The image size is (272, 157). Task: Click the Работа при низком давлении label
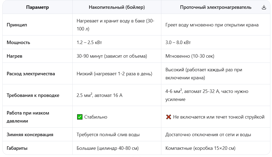click(x=28, y=117)
